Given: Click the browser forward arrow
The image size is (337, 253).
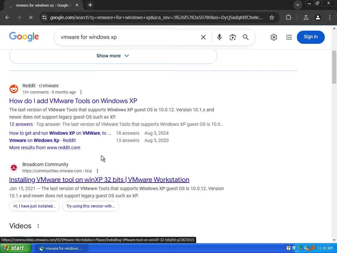Looking at the screenshot, I should (19, 17).
